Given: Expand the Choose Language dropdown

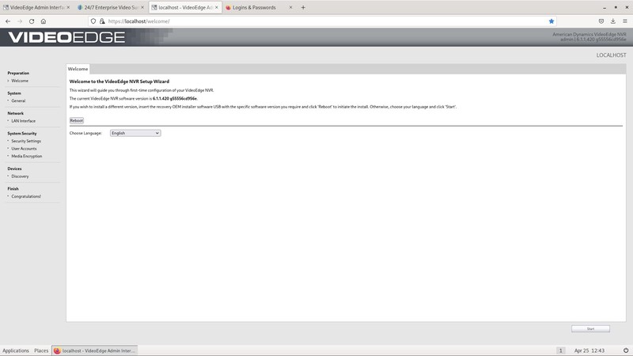Looking at the screenshot, I should pyautogui.click(x=135, y=133).
